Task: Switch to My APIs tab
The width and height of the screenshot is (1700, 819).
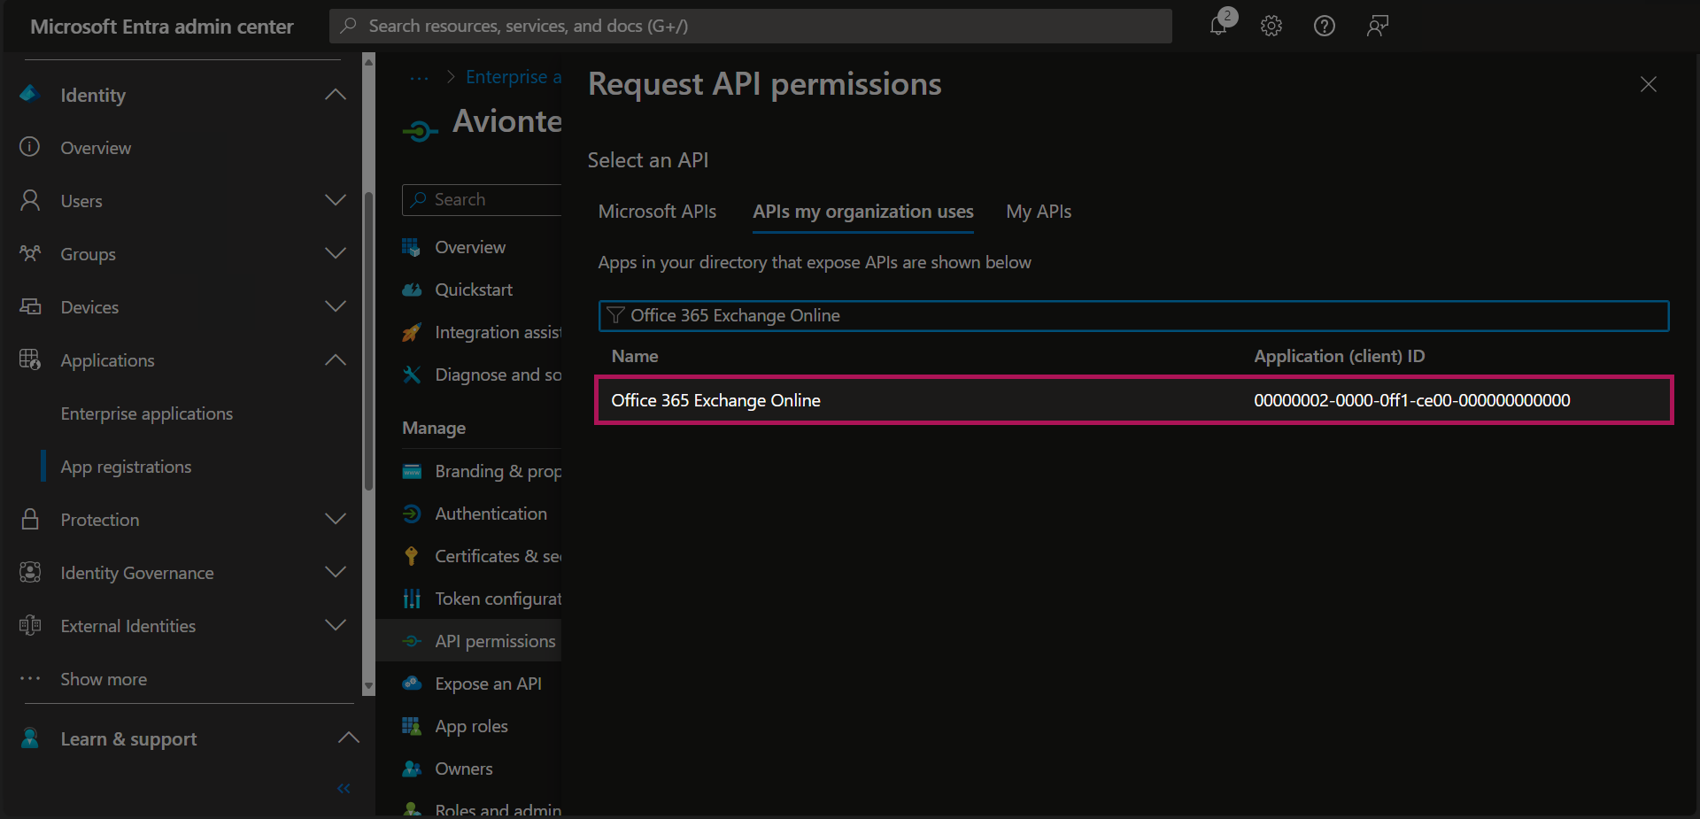Action: (x=1038, y=212)
